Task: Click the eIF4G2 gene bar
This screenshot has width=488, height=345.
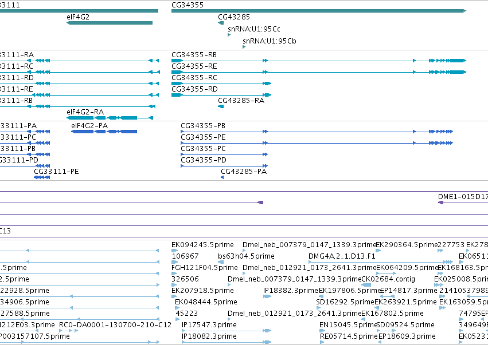Action: point(110,23)
